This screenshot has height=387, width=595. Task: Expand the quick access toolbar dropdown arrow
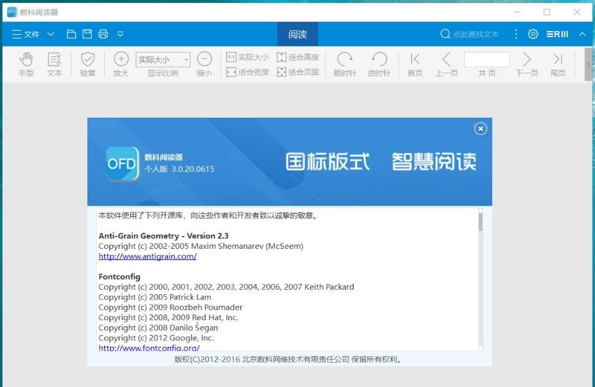pos(120,35)
